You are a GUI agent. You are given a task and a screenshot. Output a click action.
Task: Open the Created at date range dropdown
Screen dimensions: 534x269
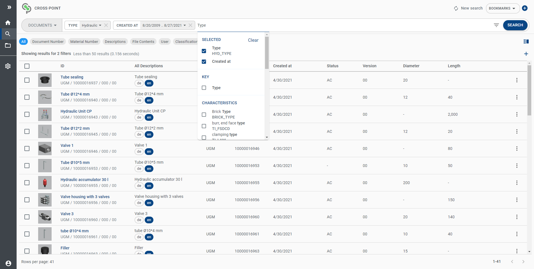(164, 25)
